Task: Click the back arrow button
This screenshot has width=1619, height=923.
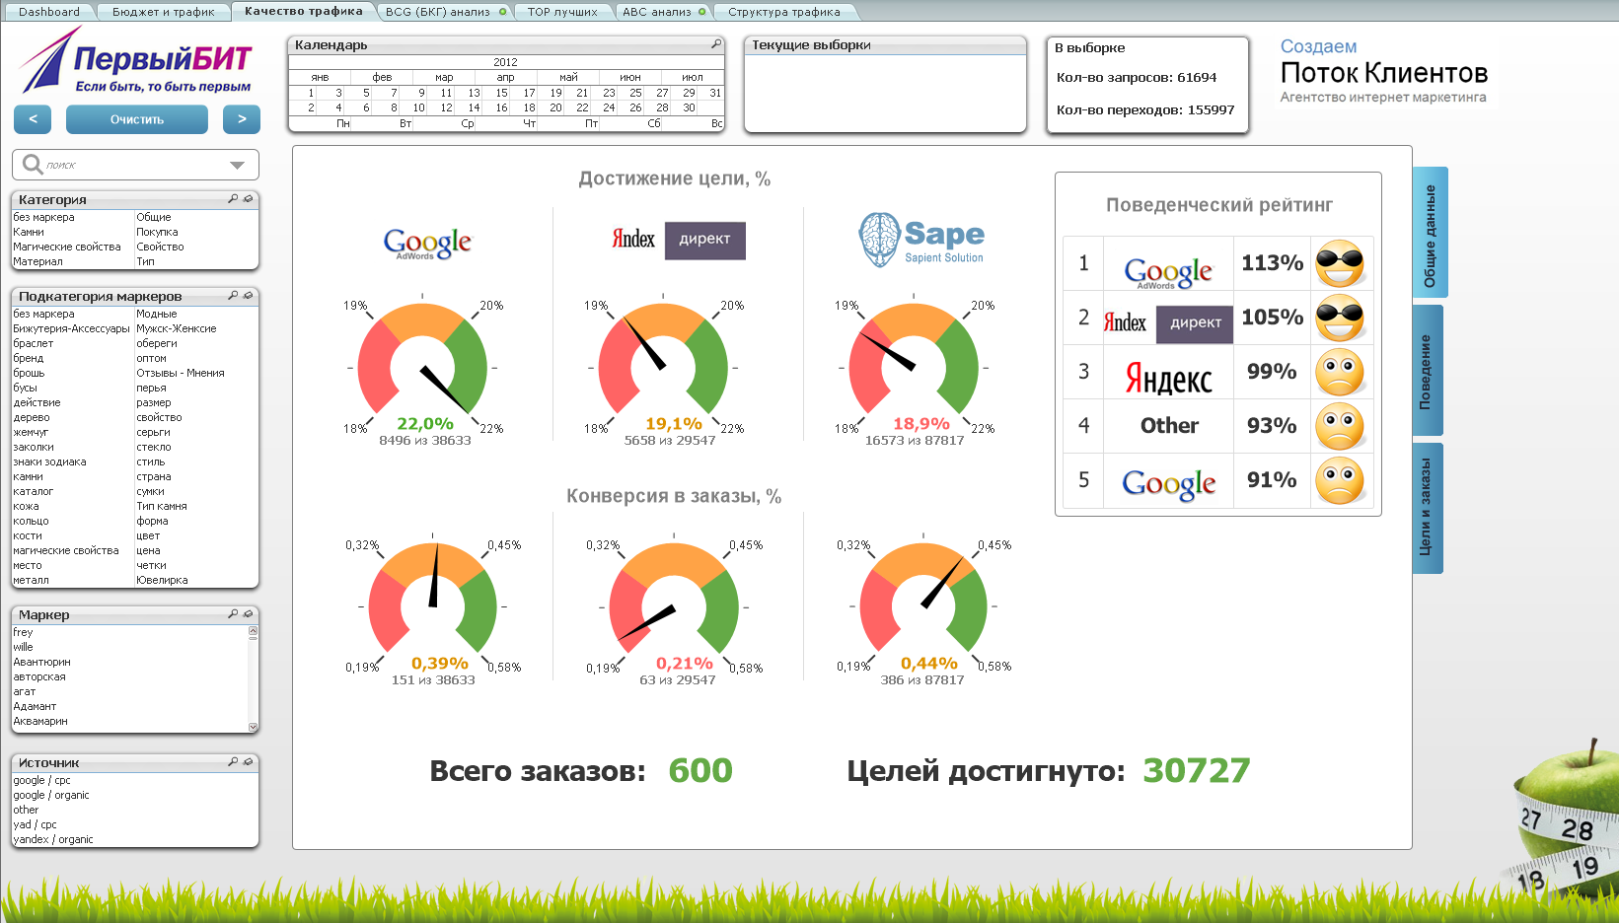Action: 33,119
